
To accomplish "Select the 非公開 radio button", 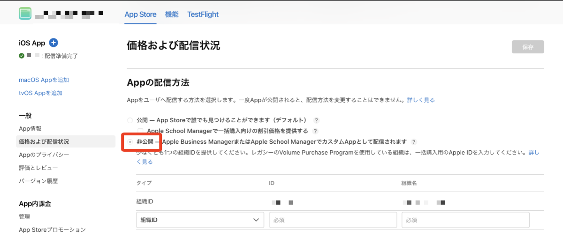I will tap(130, 142).
